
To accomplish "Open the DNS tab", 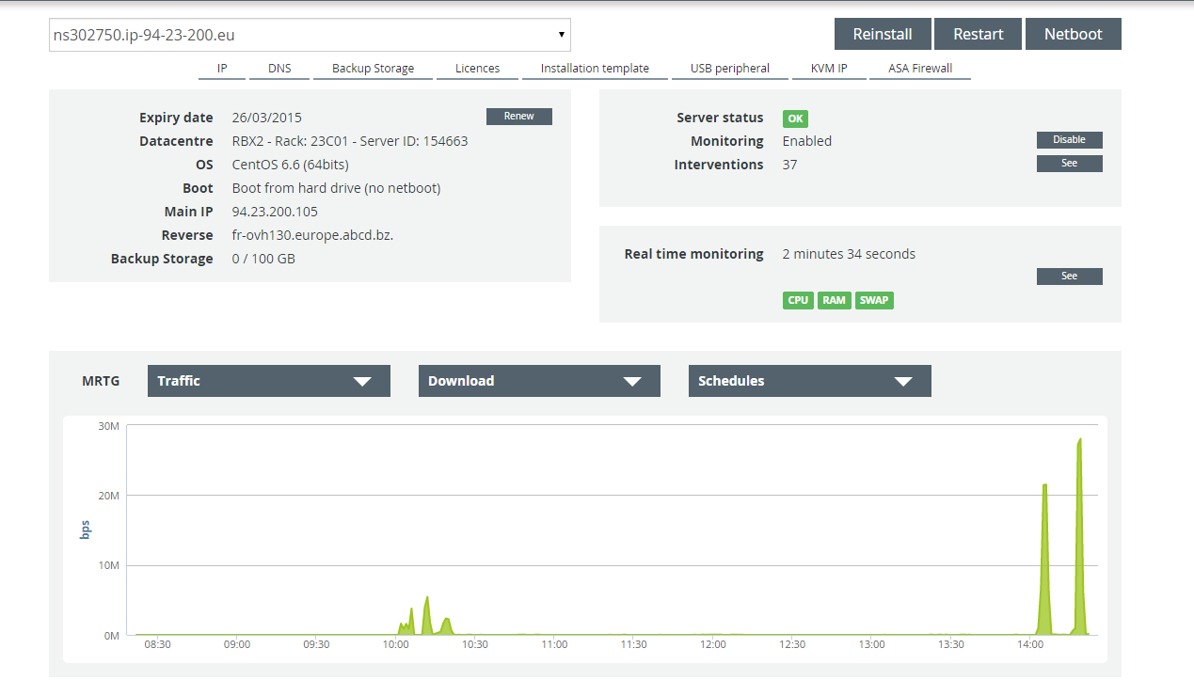I will (279, 69).
